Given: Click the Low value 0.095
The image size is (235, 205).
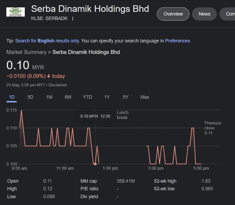Looking at the screenshot, I should click(x=49, y=197).
